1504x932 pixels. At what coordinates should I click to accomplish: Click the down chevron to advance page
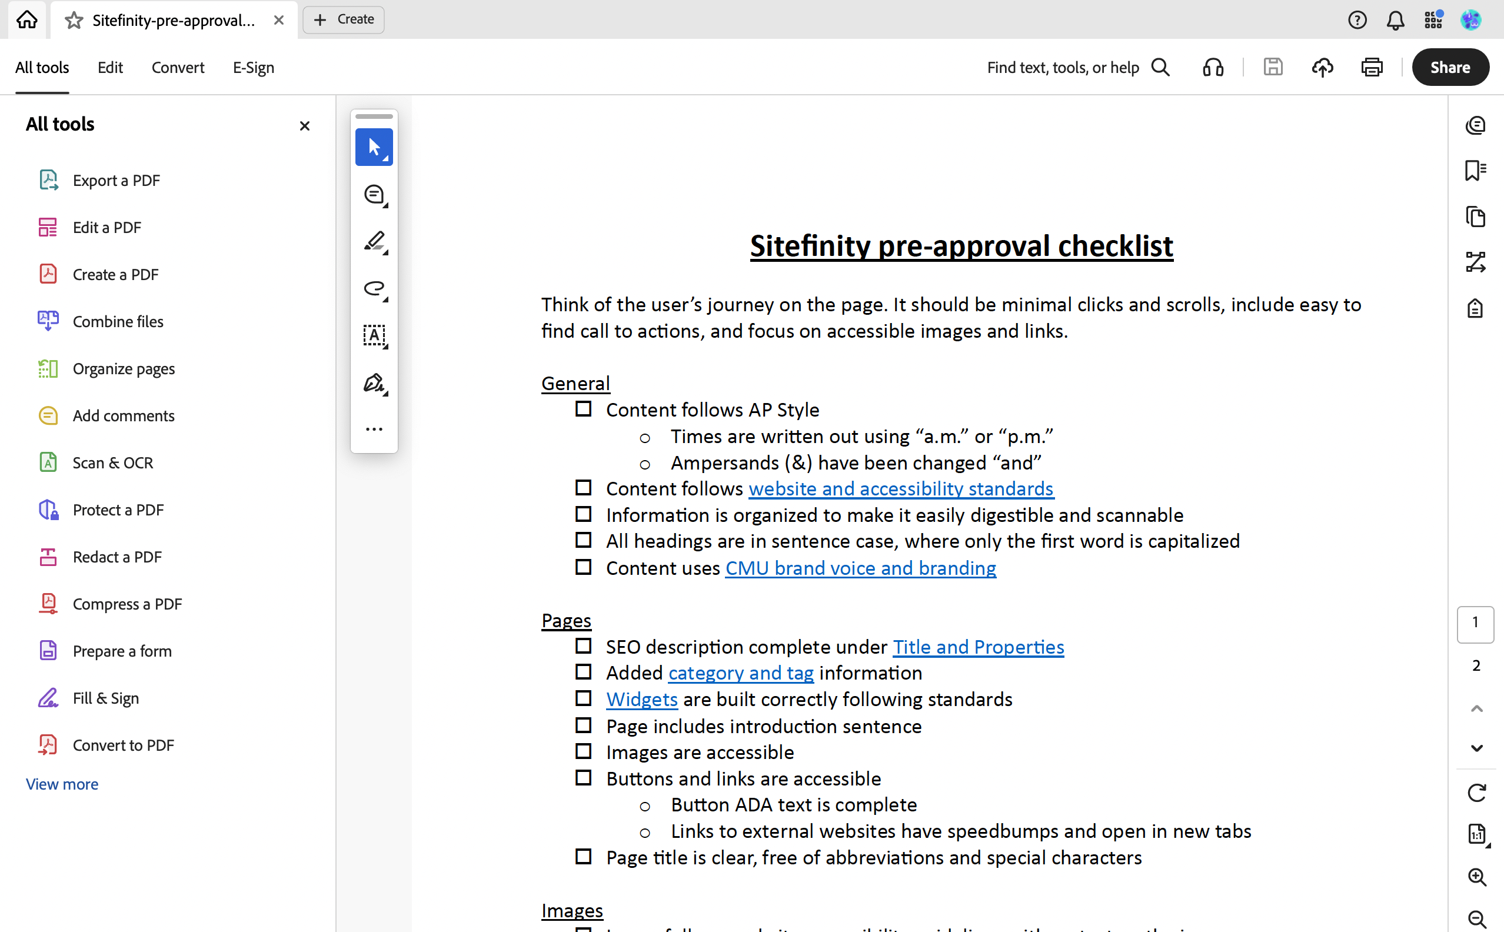1477,748
